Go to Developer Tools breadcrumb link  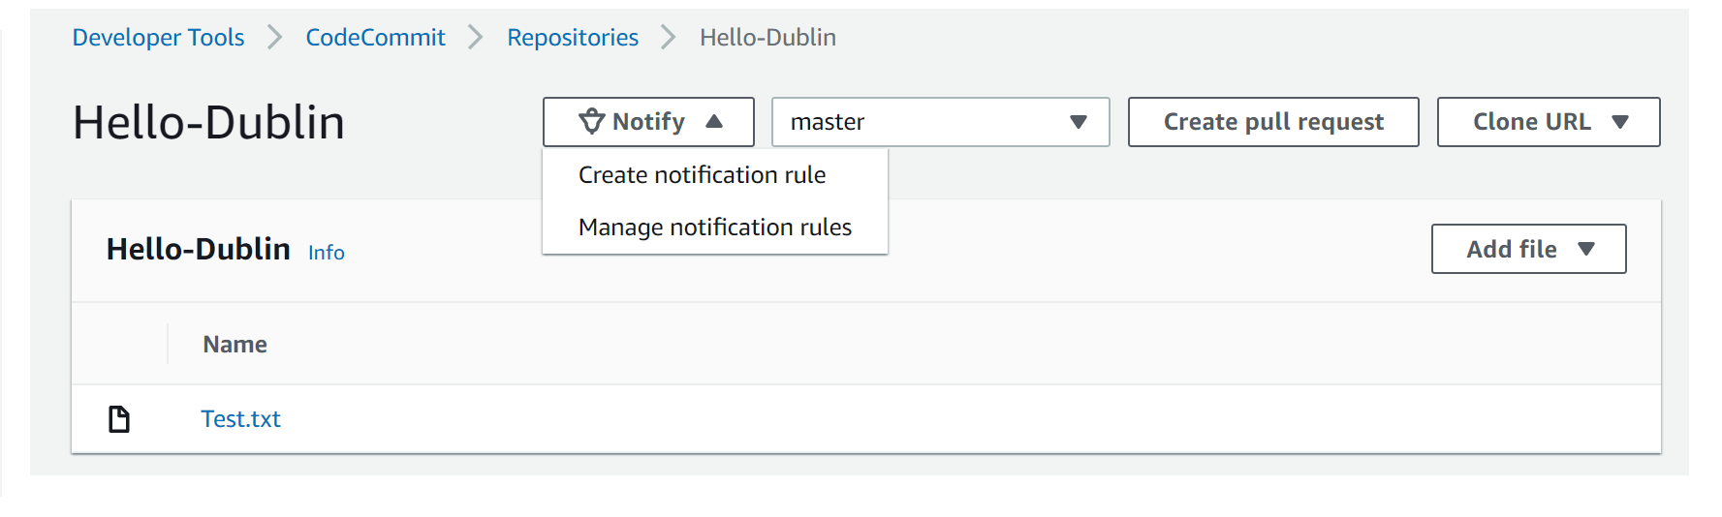coord(158,38)
